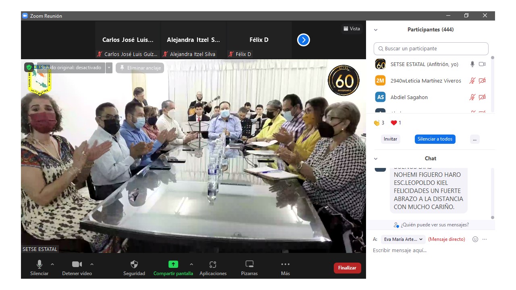The height and width of the screenshot is (290, 516).
Task: Click green encryption shield icon
Action: [x=29, y=68]
